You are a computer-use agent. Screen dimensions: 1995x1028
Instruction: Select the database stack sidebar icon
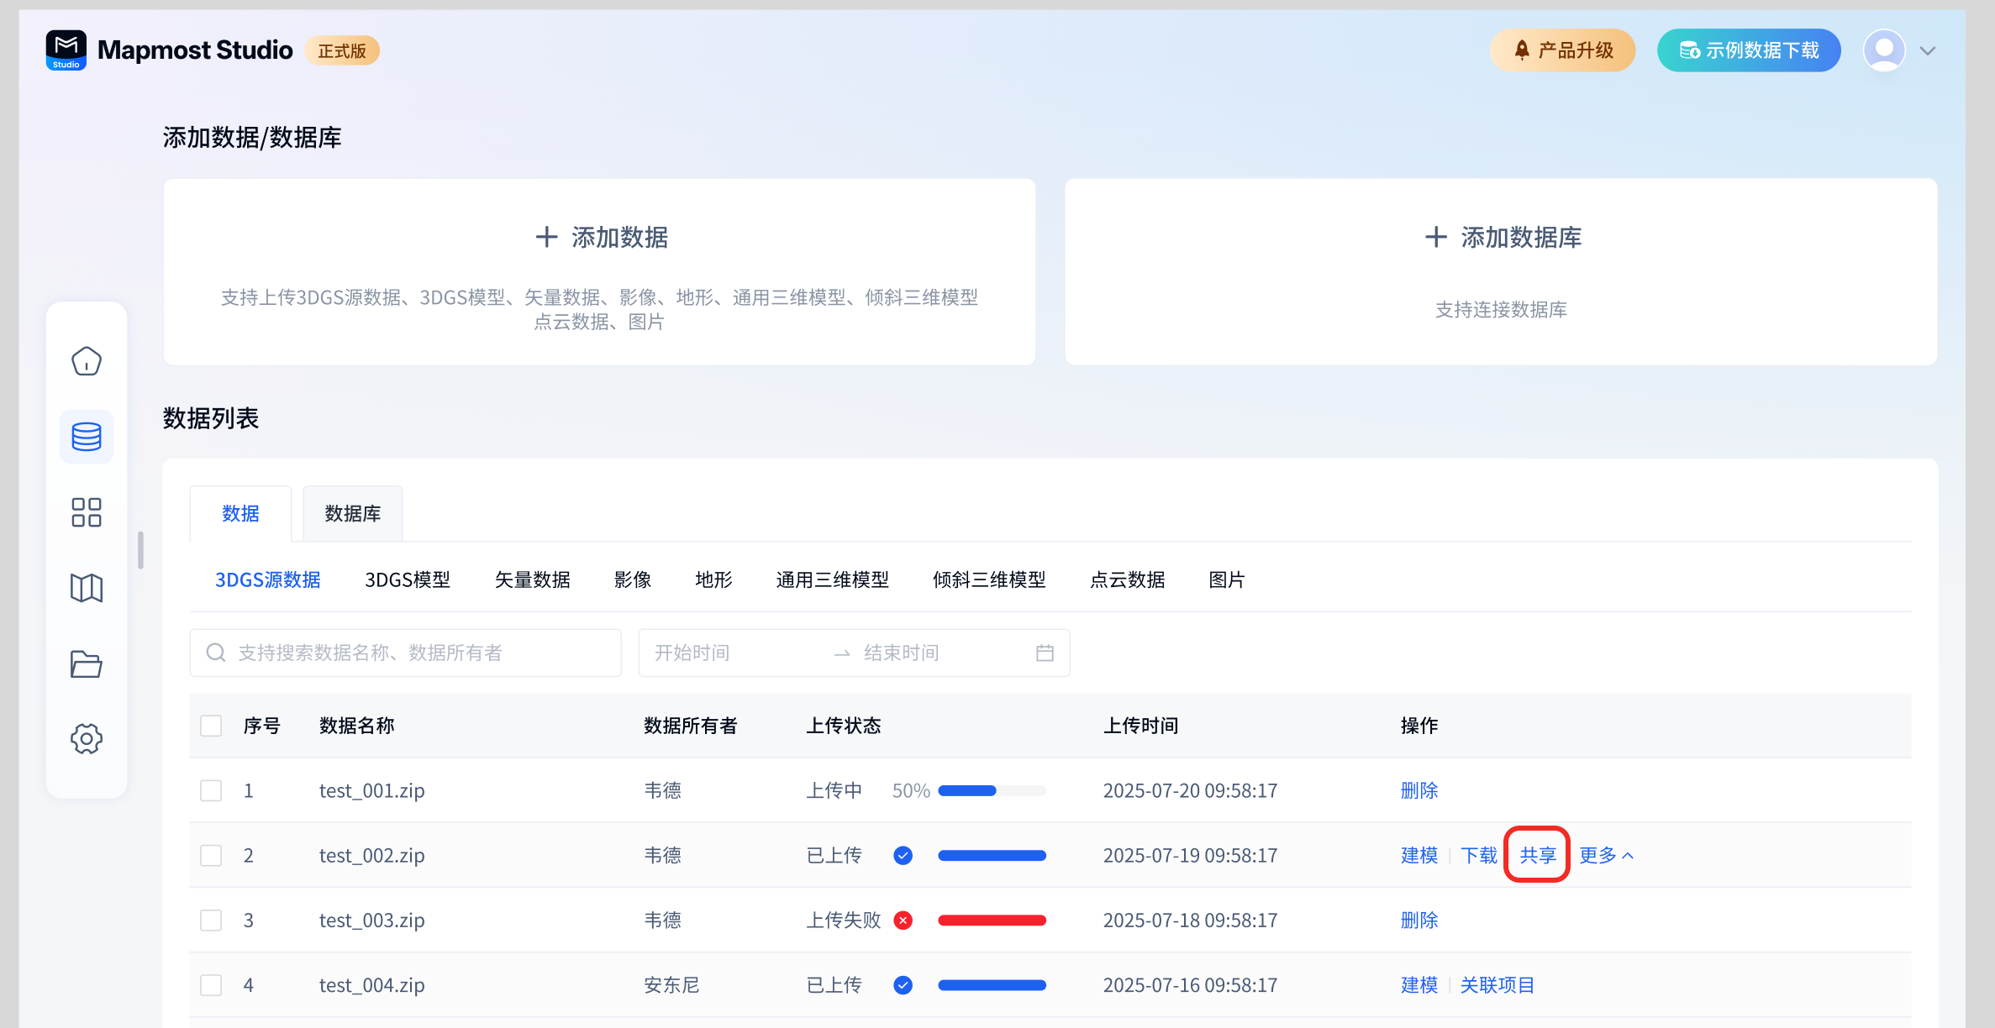point(87,437)
